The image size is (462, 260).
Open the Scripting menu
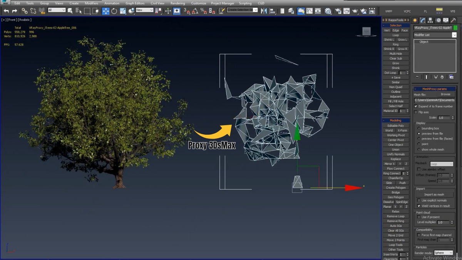tap(245, 3)
